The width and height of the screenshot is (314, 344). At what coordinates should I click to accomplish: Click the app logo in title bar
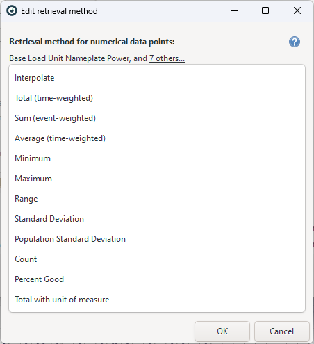click(x=12, y=10)
